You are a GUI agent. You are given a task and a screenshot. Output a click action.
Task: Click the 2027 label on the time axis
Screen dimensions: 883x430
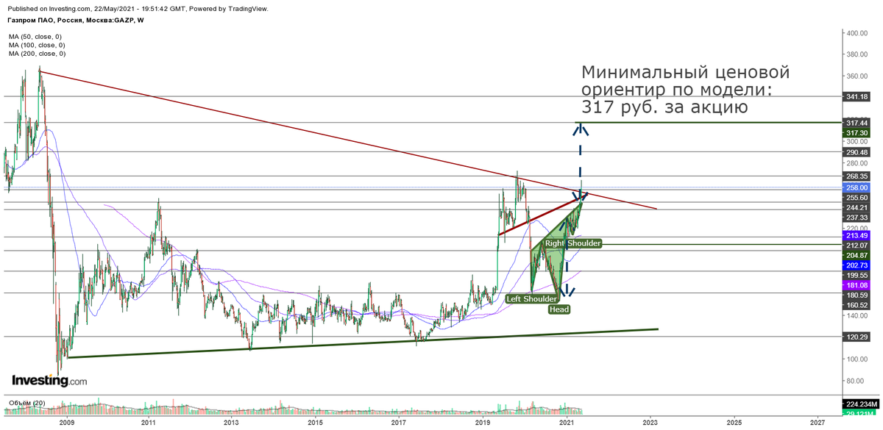817,423
